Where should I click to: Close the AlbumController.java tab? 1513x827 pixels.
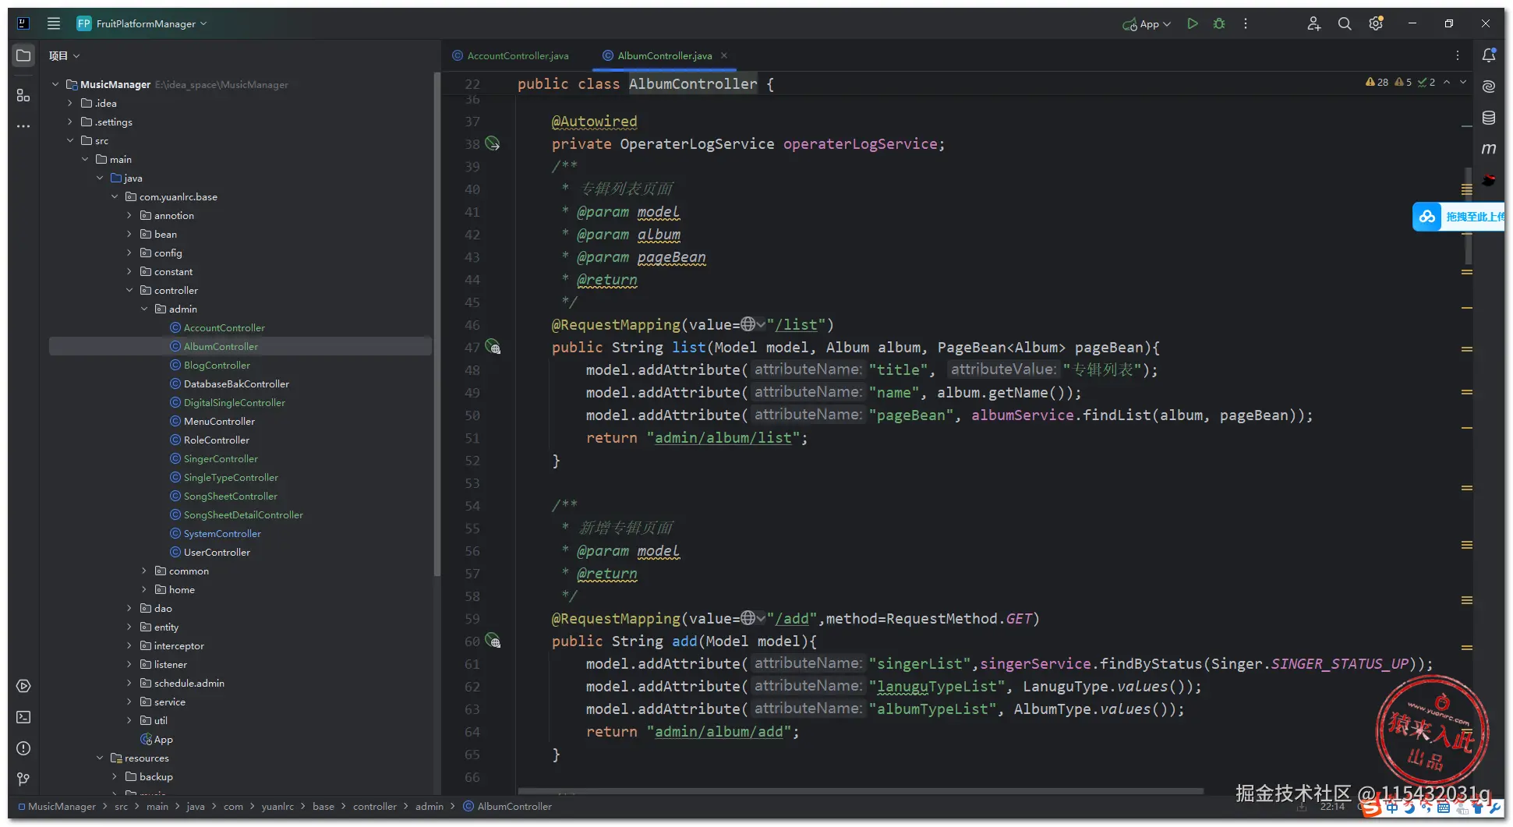pyautogui.click(x=724, y=55)
